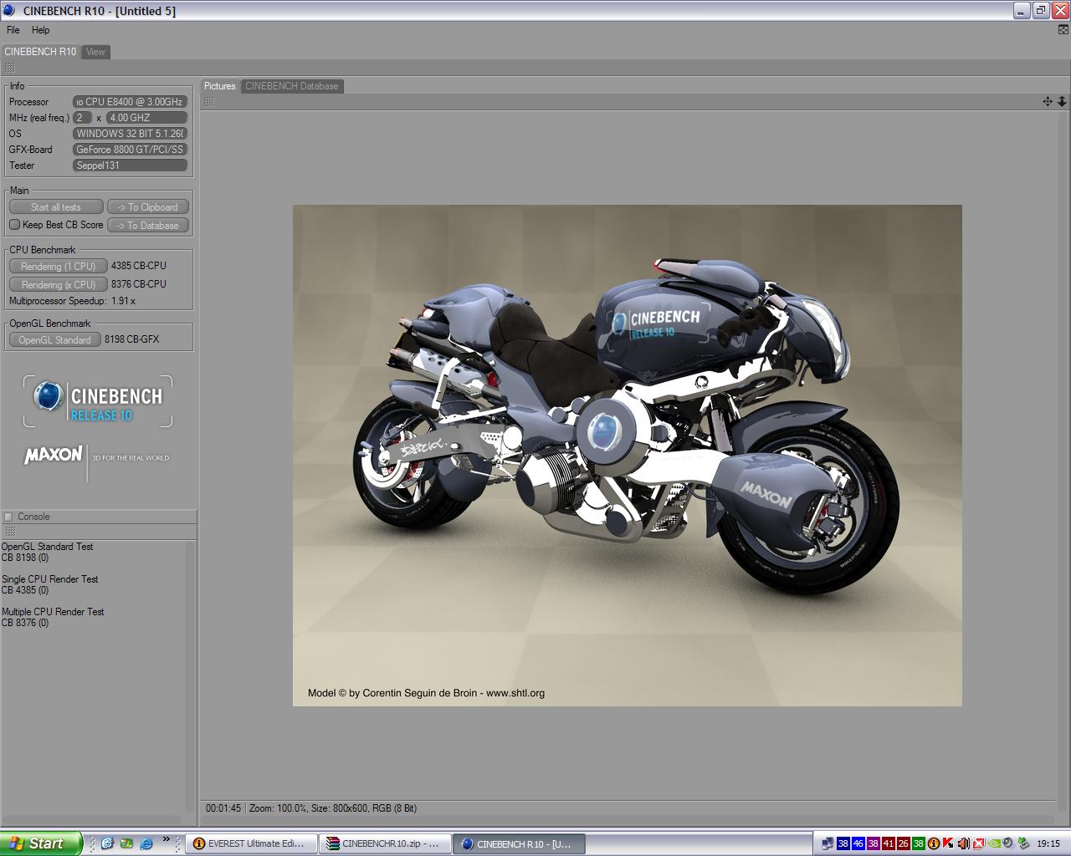The height and width of the screenshot is (856, 1071).
Task: Click the Rendering (x CPU) button
Action: (58, 285)
